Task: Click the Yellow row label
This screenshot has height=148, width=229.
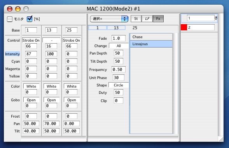Action: (14, 76)
